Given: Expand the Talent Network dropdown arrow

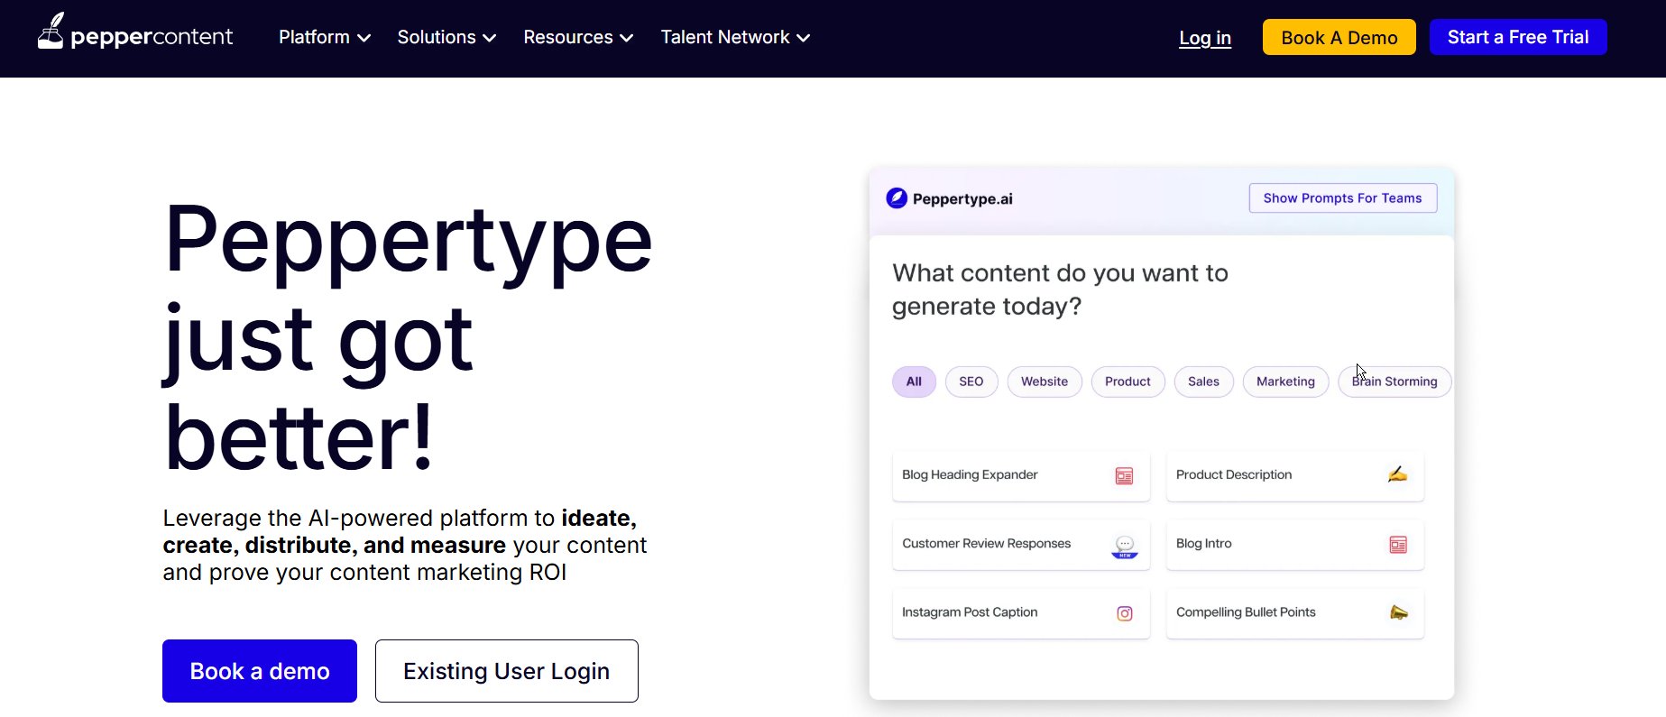Looking at the screenshot, I should point(804,38).
